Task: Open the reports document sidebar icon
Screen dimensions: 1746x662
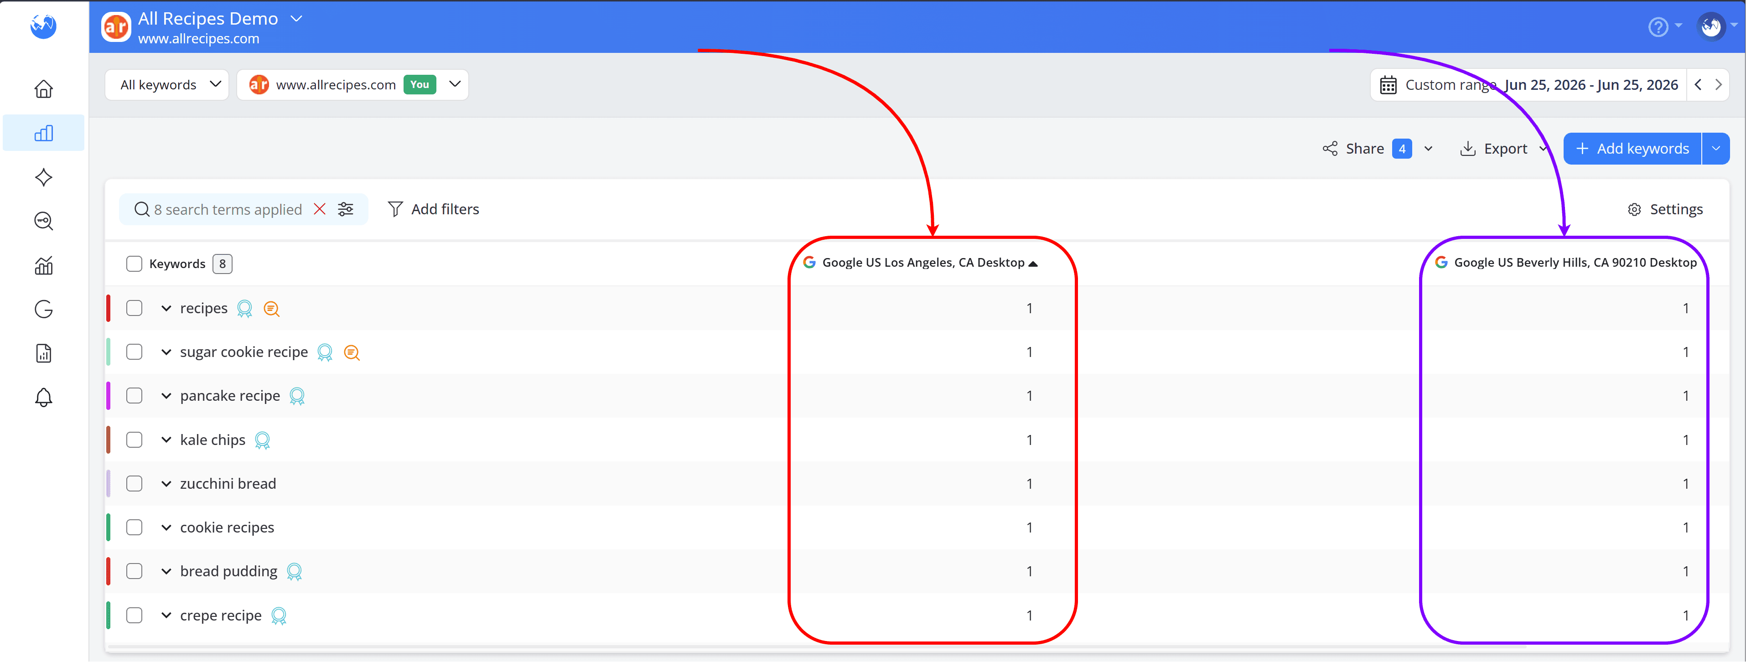Action: 43,353
